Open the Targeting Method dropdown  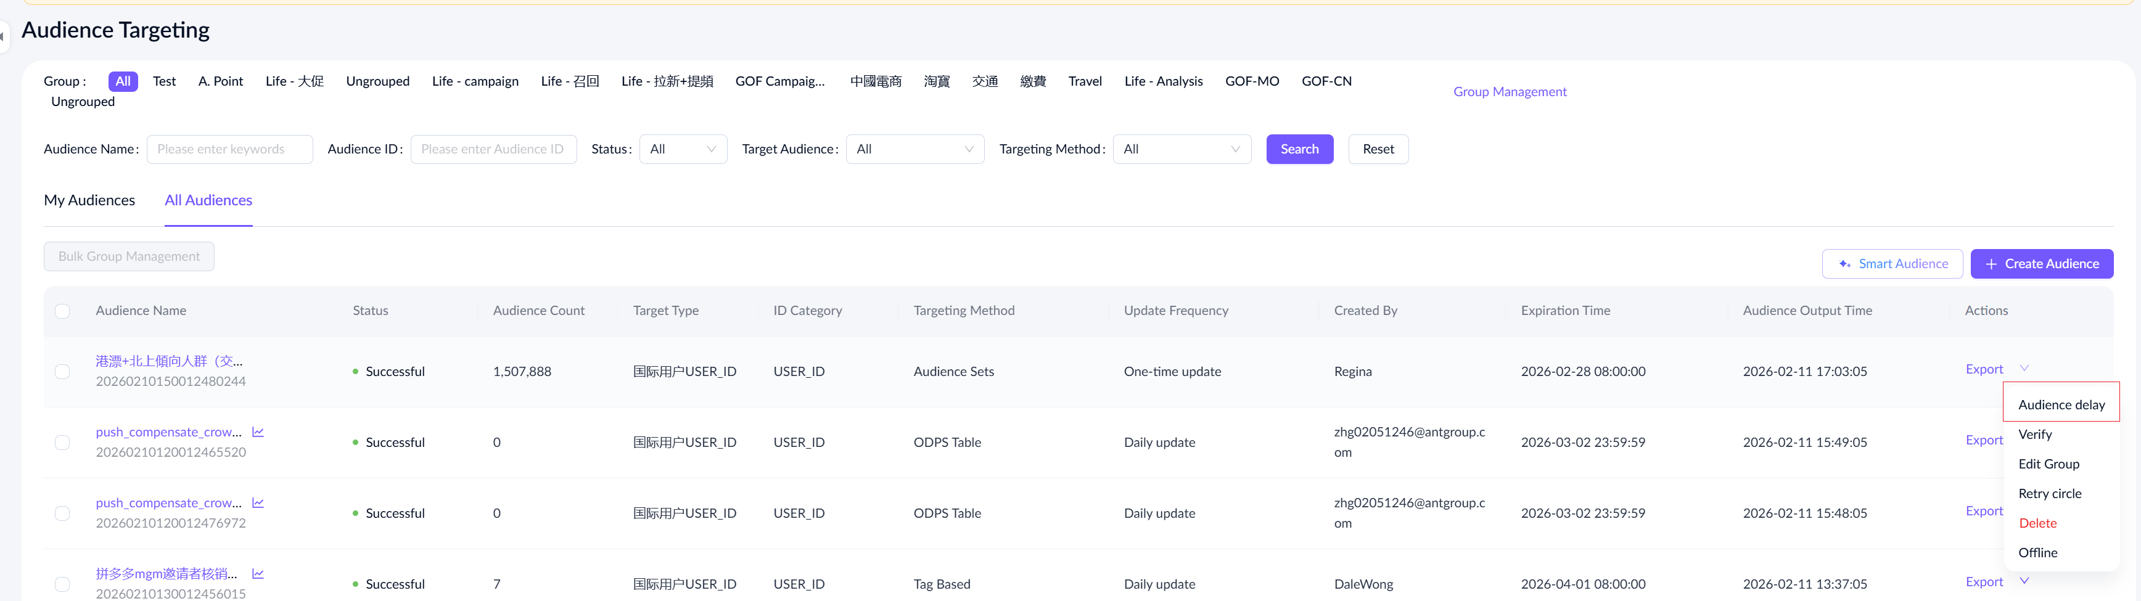1181,150
